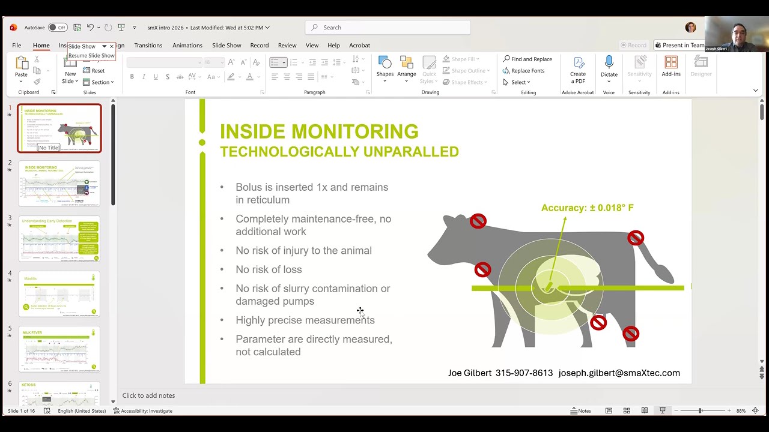The width and height of the screenshot is (769, 432).
Task: Click the Align Left icon
Action: pyautogui.click(x=275, y=77)
